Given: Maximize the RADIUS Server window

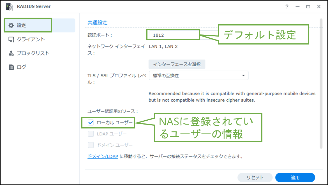Looking at the screenshot, I should 308,6.
